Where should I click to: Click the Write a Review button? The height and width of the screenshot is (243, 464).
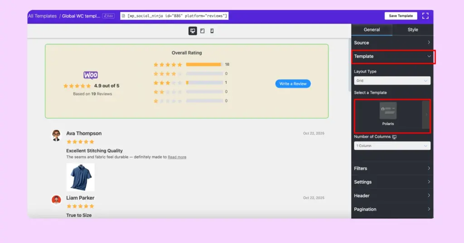point(293,84)
